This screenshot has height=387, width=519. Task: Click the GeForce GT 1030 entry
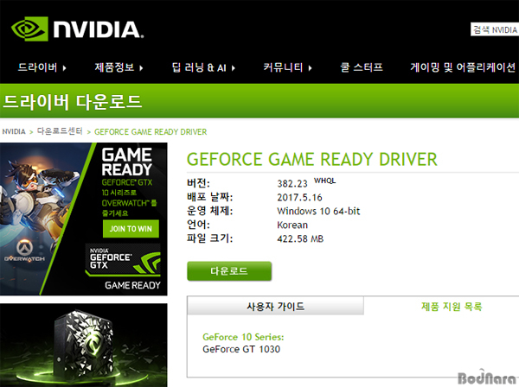241,349
